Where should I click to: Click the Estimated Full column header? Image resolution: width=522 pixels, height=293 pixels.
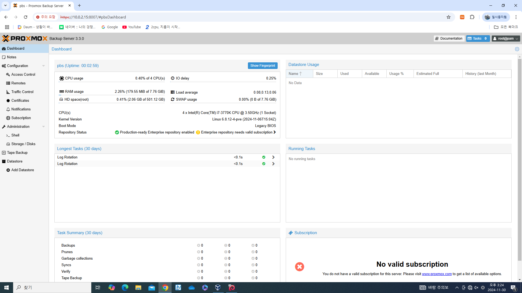(x=438, y=74)
